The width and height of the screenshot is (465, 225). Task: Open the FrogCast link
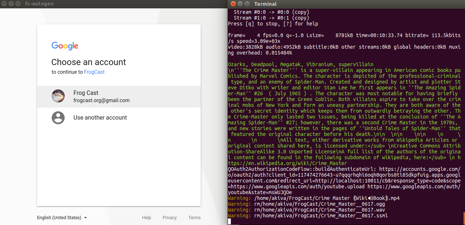[x=94, y=72]
